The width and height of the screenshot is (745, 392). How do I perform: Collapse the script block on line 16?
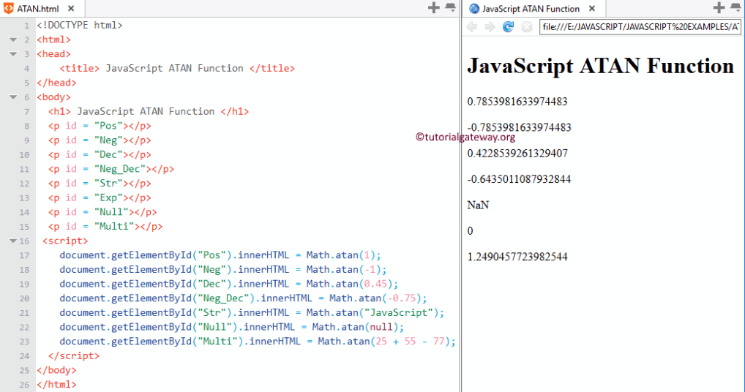(13, 241)
